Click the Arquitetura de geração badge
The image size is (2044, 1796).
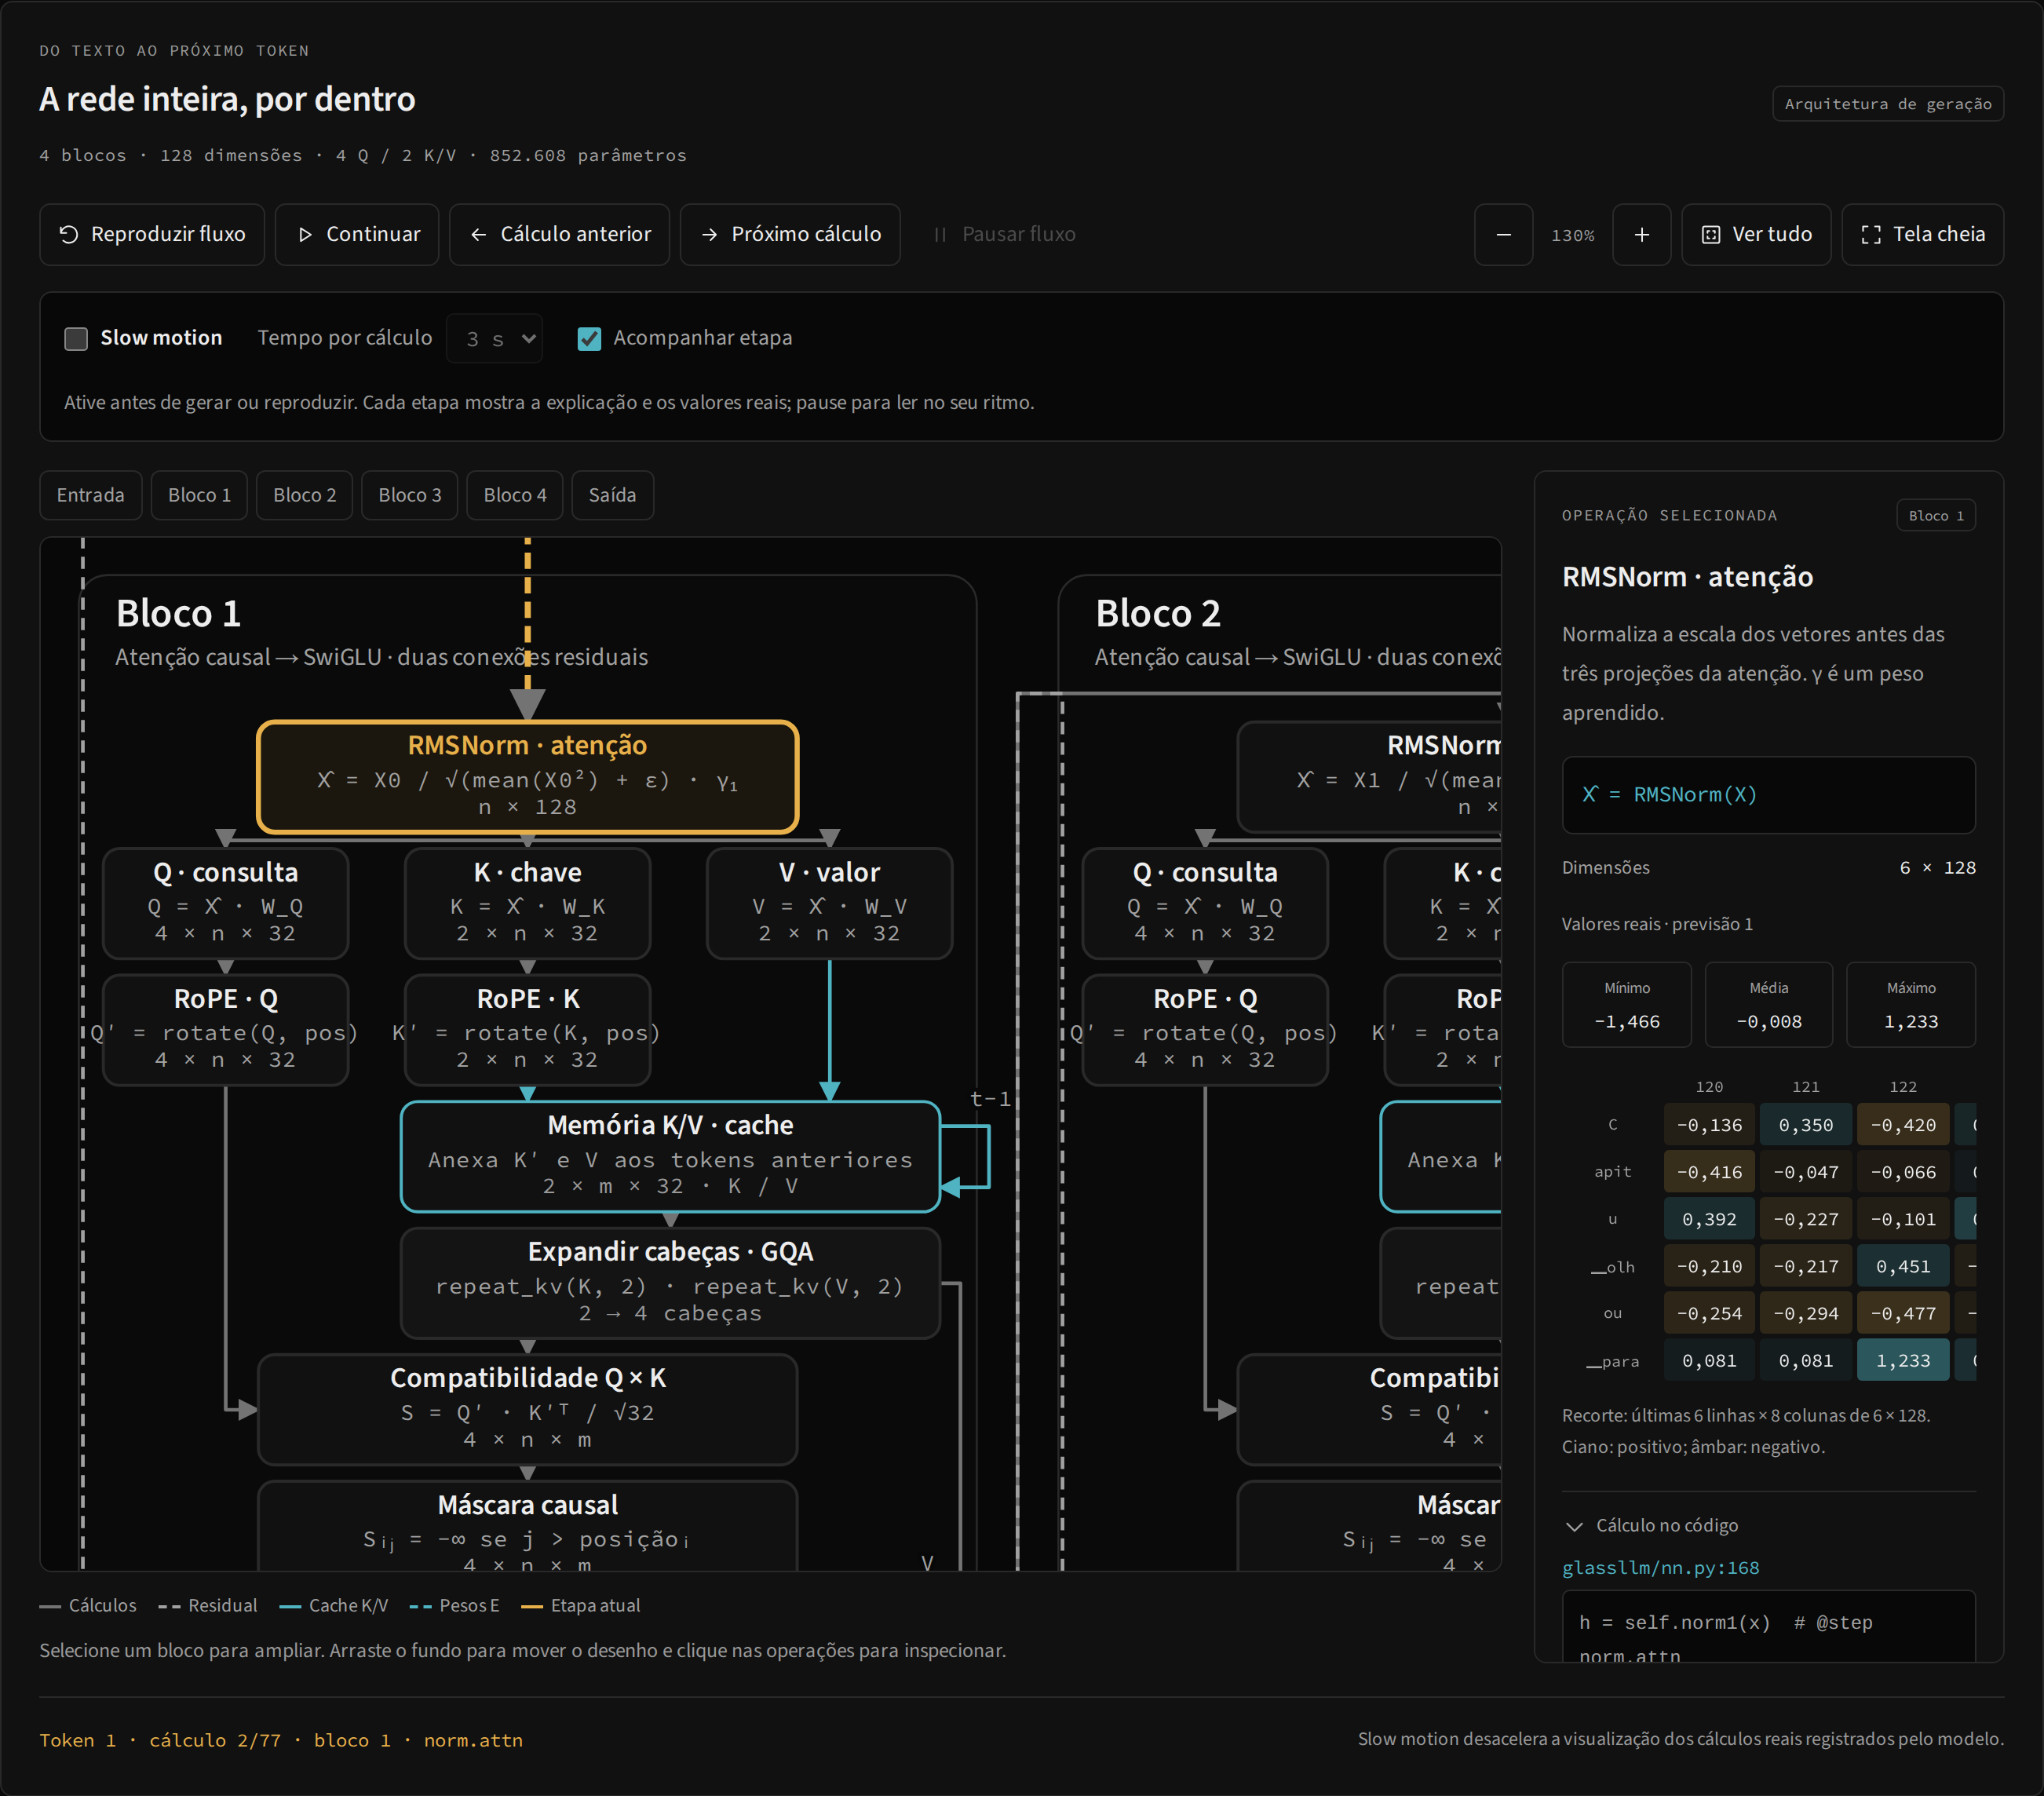(1887, 104)
